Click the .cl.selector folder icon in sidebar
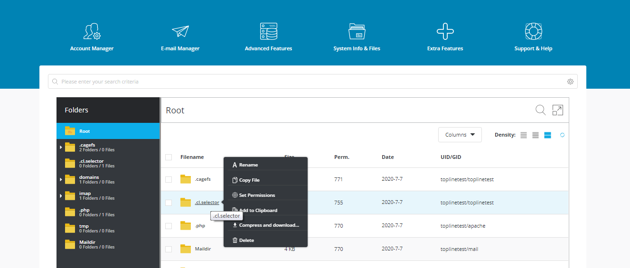The image size is (630, 268). 70,163
